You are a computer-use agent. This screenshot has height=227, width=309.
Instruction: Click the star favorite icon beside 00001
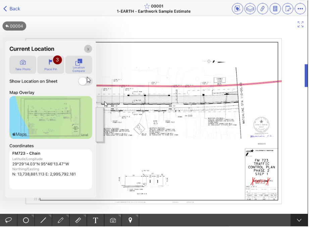[x=147, y=6]
